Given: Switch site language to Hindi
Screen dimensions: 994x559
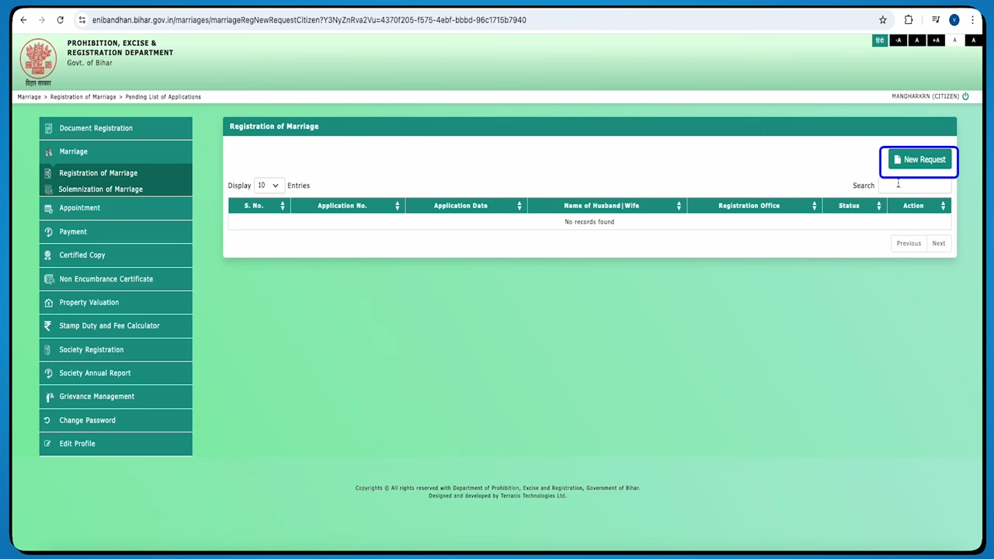Looking at the screenshot, I should pyautogui.click(x=879, y=40).
